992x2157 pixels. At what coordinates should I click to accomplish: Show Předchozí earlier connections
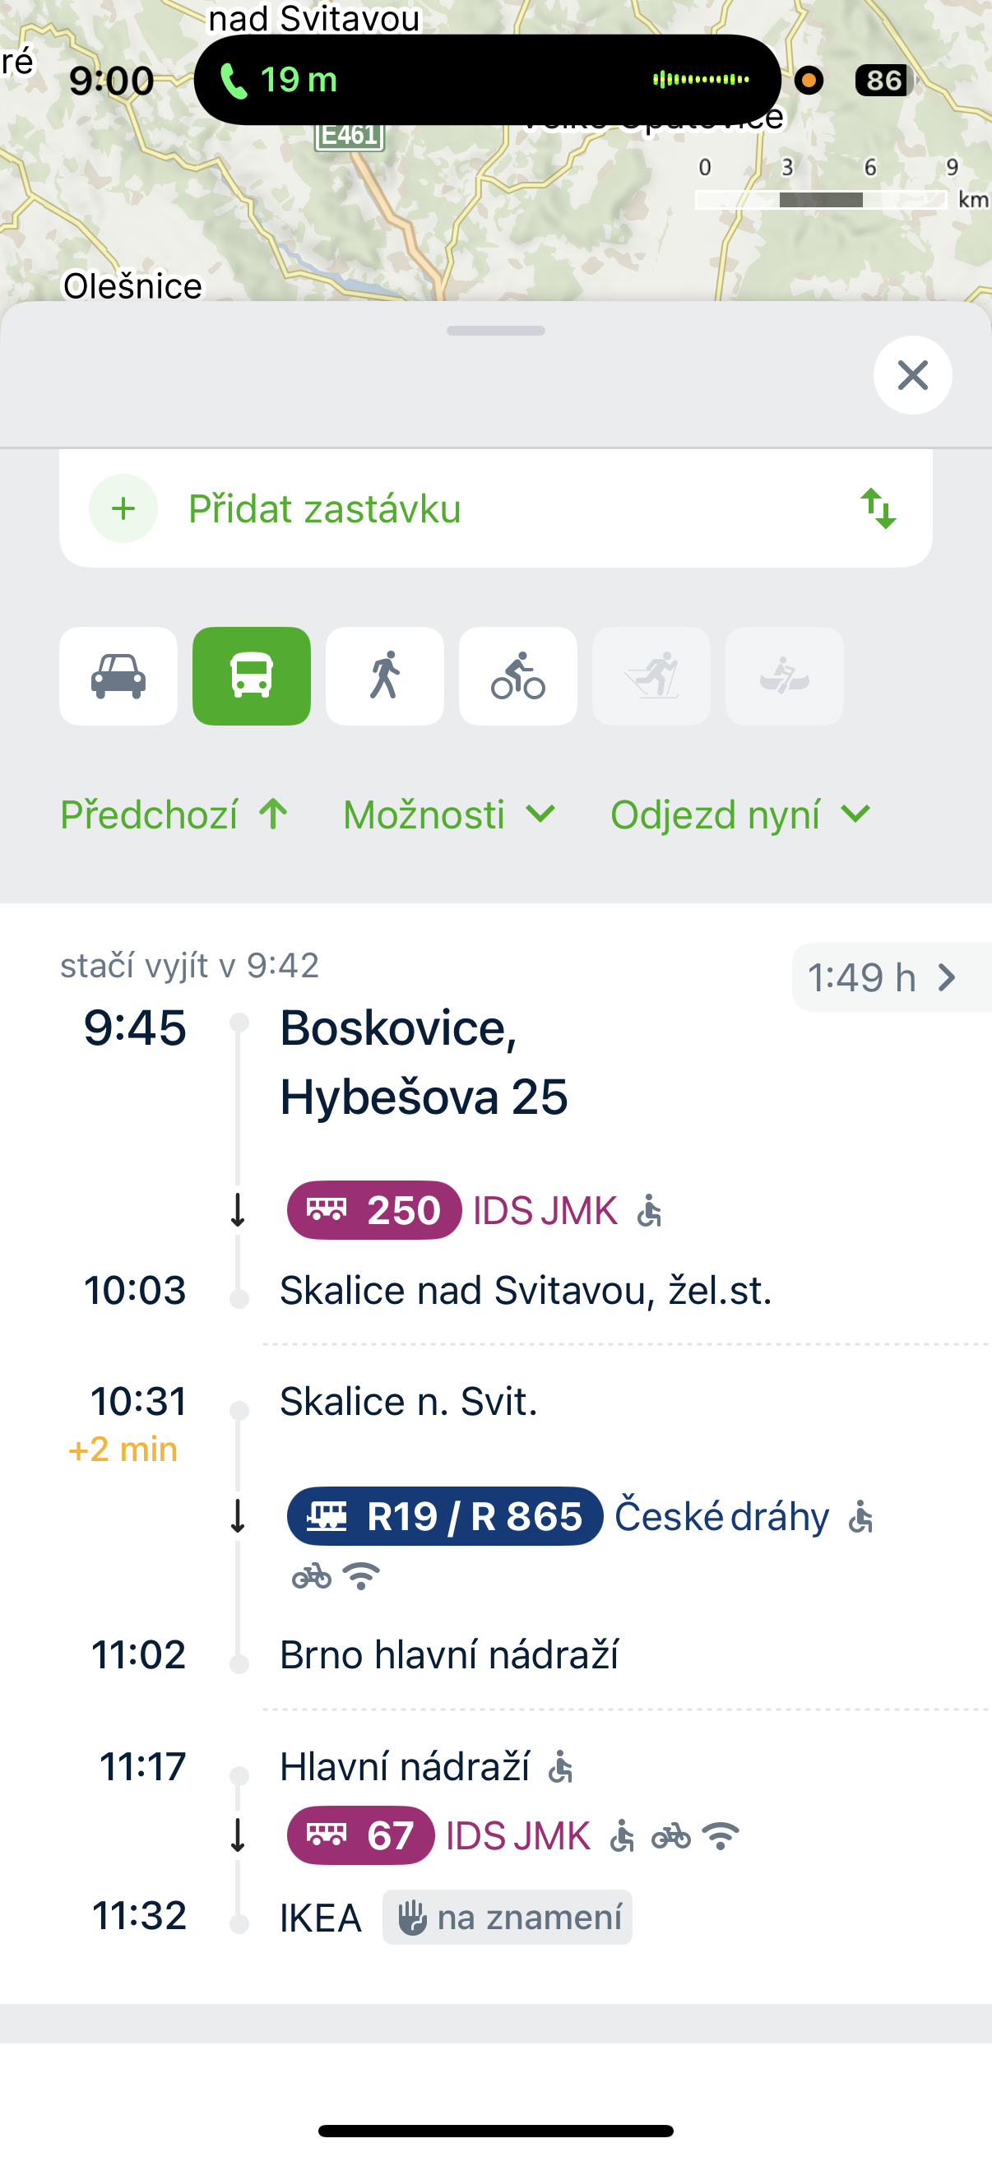[174, 814]
